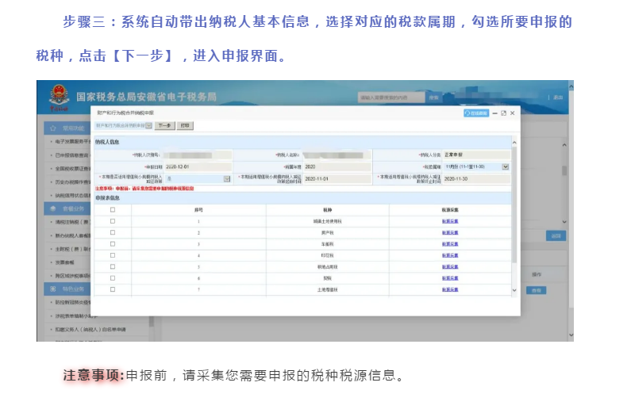The width and height of the screenshot is (631, 394).
Task: Click the 搜索 button next to the search field
Action: point(433,98)
